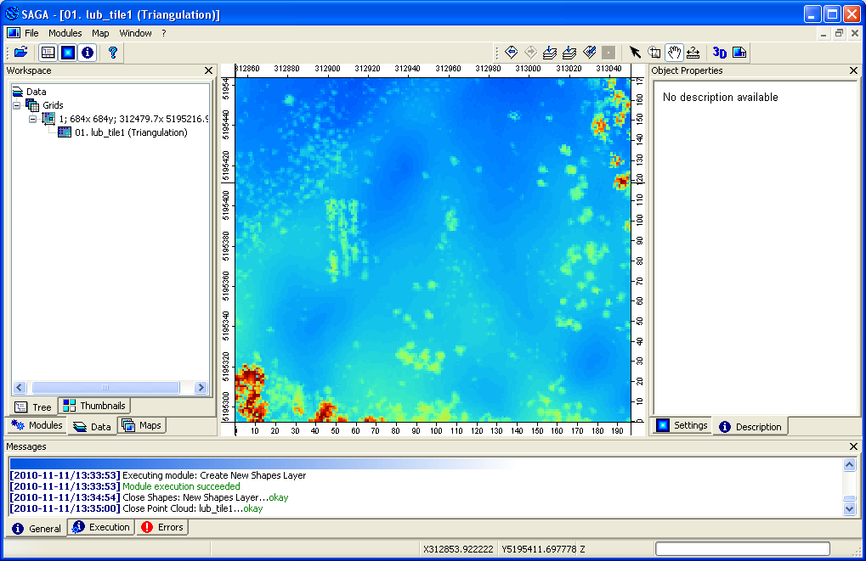Viewport: 866px width, 561px height.
Task: Select the arrow pointer tool
Action: click(636, 52)
